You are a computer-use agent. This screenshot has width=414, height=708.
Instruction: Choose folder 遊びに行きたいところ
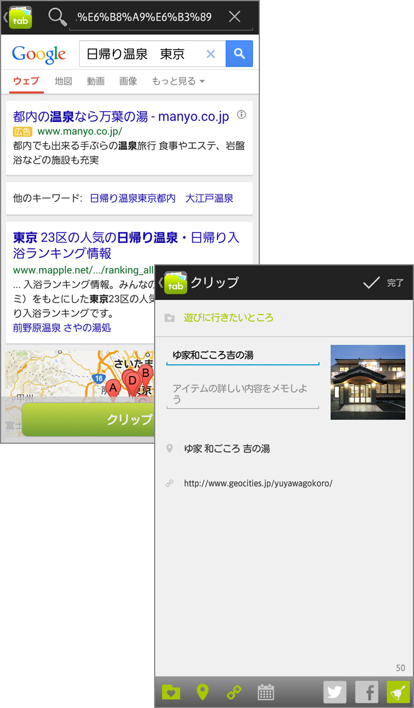228,317
